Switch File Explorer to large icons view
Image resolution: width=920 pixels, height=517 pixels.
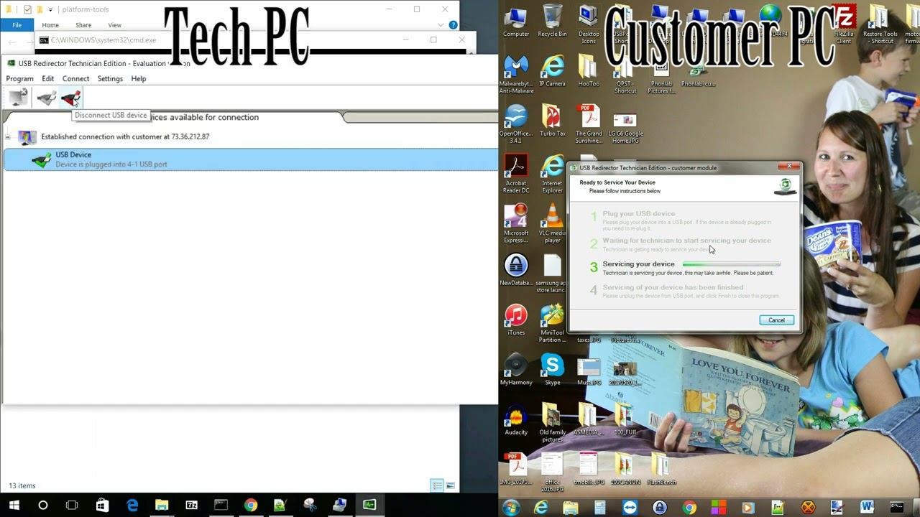click(x=451, y=486)
